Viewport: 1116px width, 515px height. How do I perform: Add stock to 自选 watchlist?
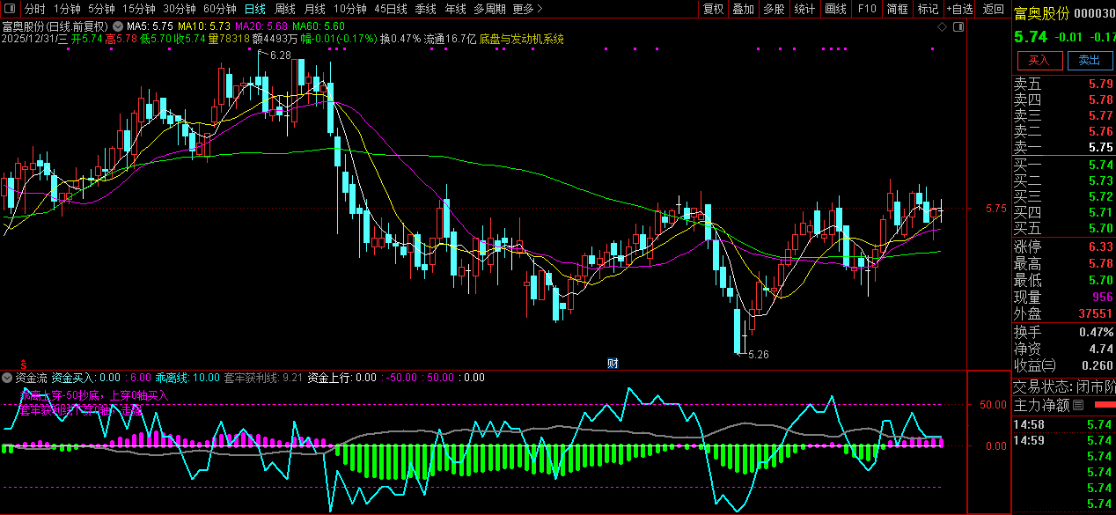(x=960, y=9)
